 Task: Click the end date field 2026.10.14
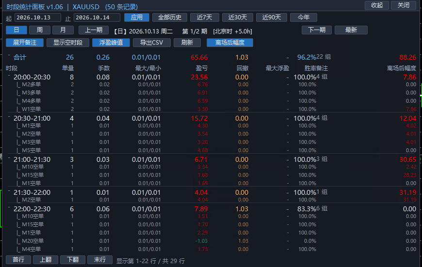tap(97, 17)
